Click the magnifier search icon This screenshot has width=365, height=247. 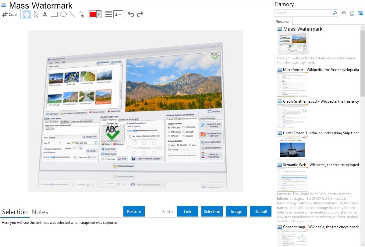tap(335, 13)
